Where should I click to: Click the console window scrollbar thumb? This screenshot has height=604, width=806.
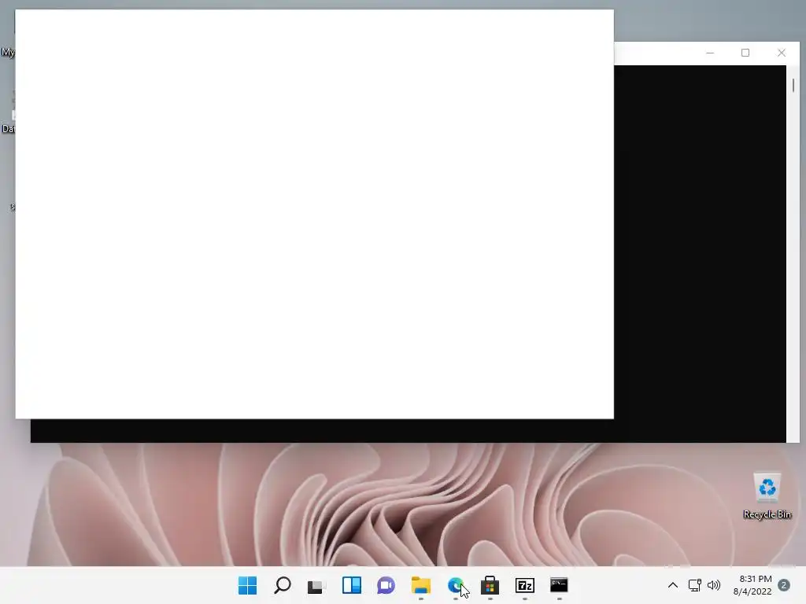click(793, 85)
